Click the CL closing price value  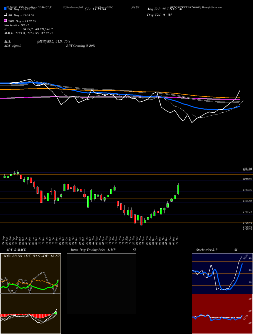[x=95, y=9]
